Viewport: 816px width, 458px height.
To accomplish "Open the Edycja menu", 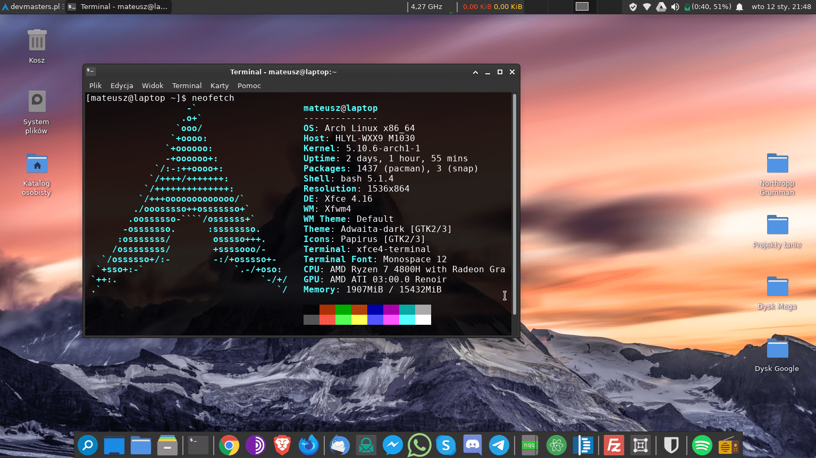I will [122, 85].
